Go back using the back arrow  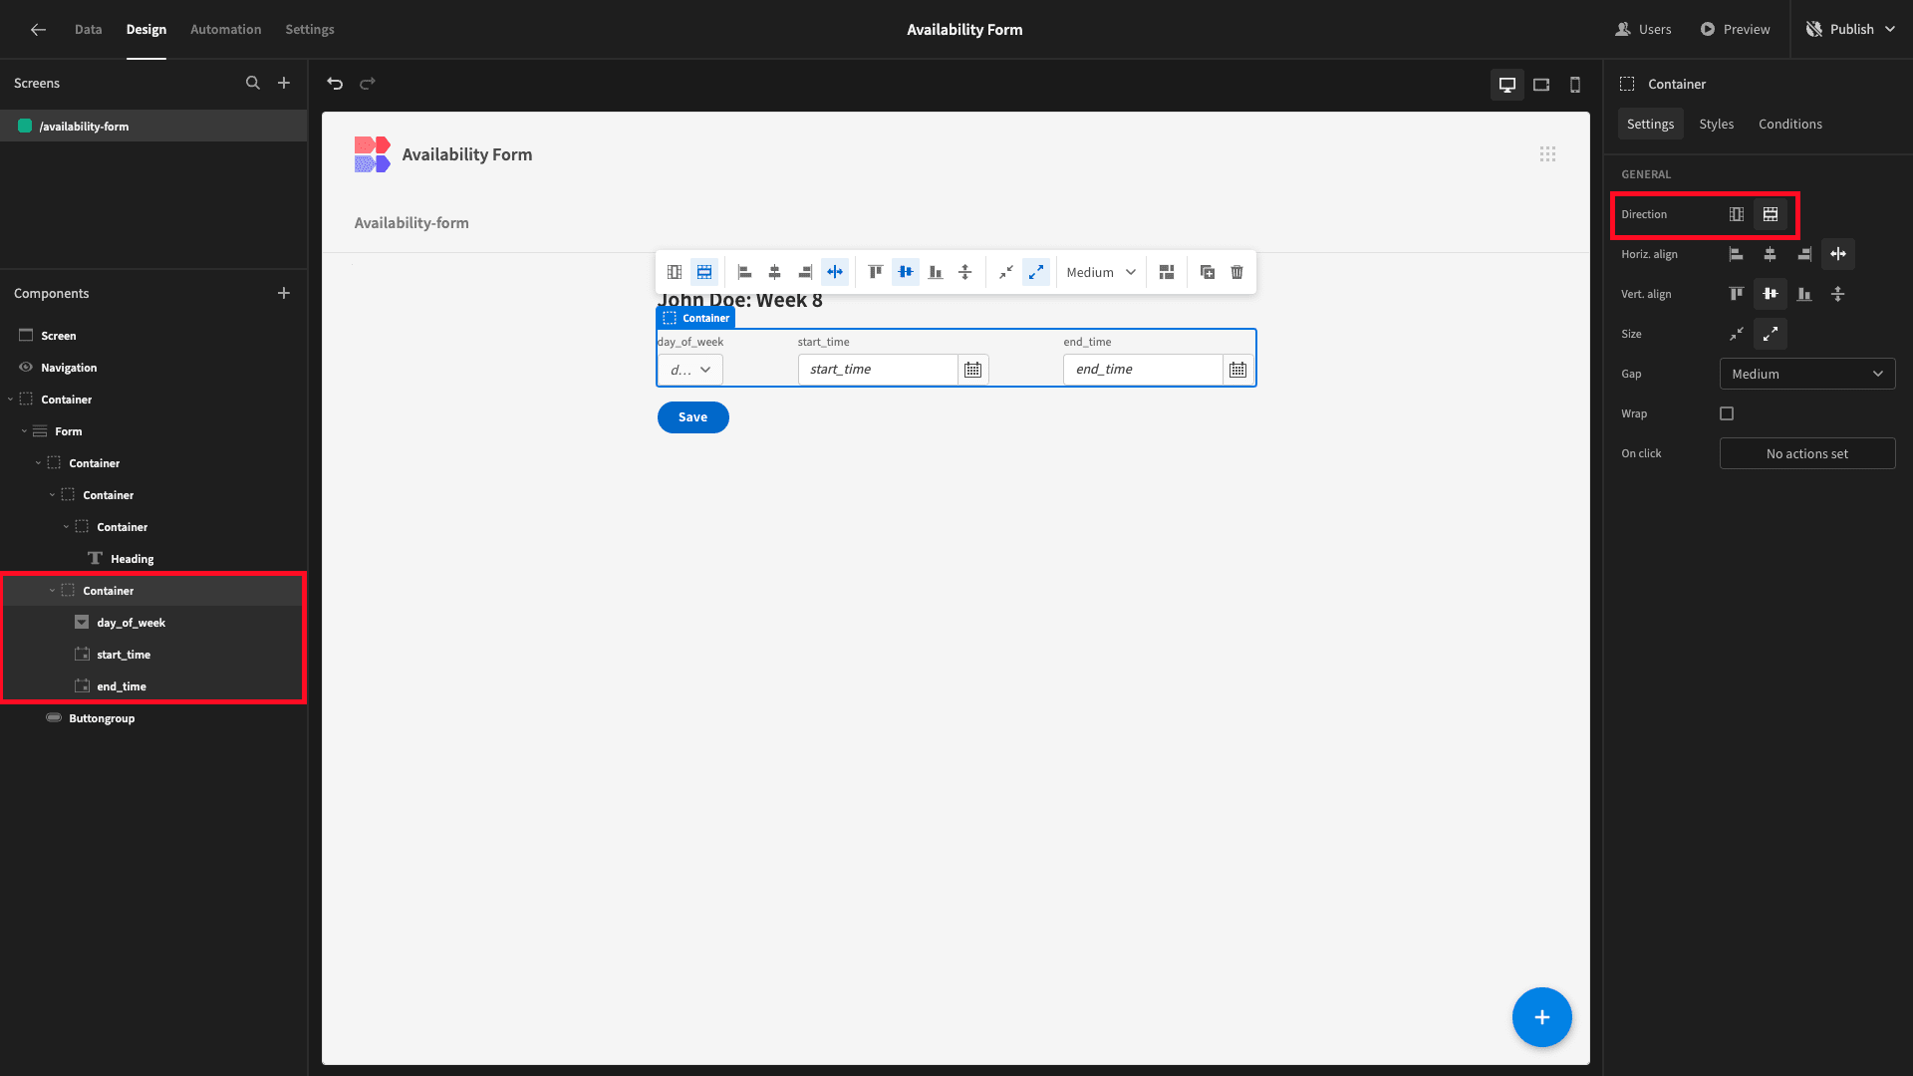(38, 30)
